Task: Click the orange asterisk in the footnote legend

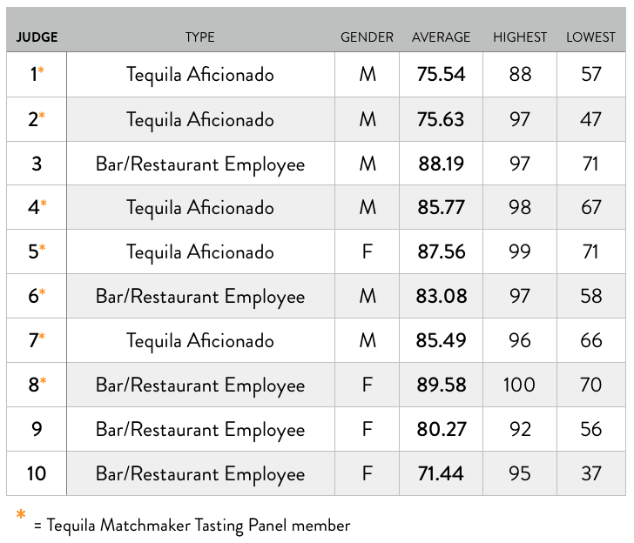Action: point(20,517)
